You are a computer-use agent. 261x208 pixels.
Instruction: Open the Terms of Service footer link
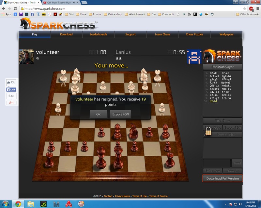[x=158, y=196]
